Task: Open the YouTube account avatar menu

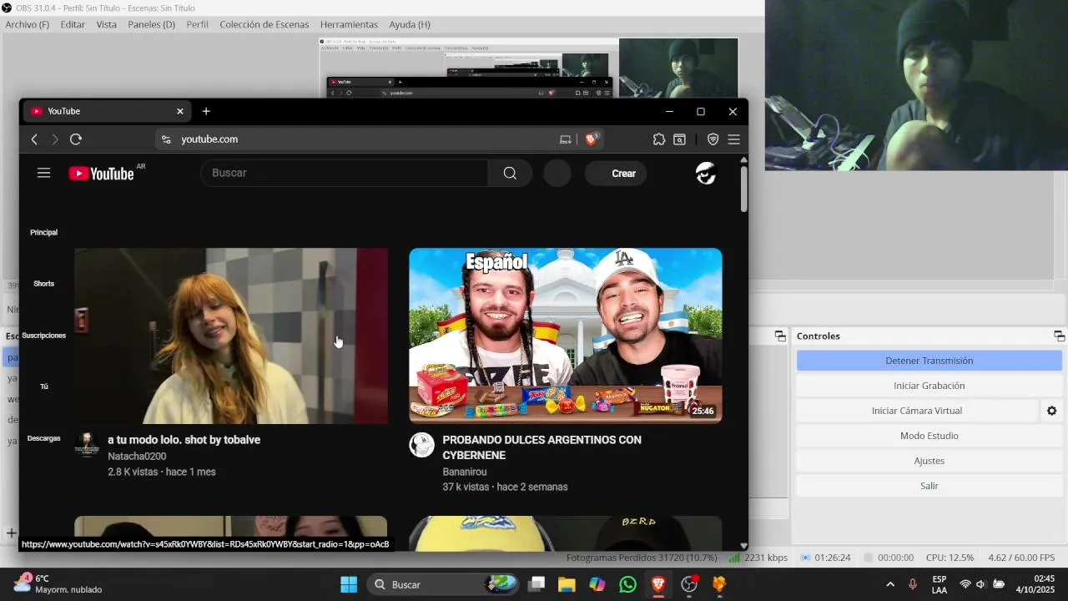Action: [706, 173]
